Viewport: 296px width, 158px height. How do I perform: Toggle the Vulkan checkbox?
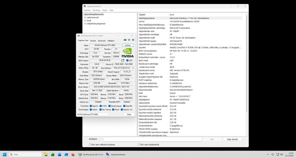tap(91, 109)
